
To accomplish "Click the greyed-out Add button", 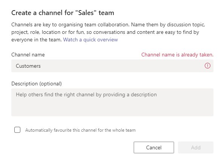I will click(x=196, y=147).
